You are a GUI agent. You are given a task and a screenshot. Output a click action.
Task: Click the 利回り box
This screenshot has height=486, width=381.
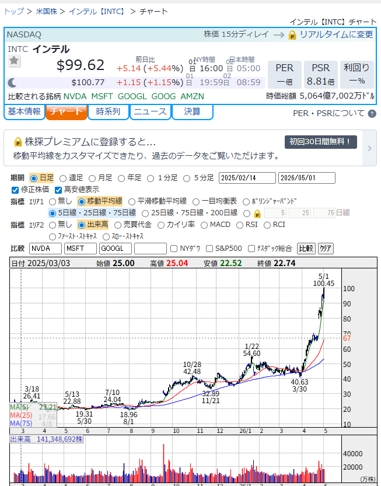(x=356, y=75)
